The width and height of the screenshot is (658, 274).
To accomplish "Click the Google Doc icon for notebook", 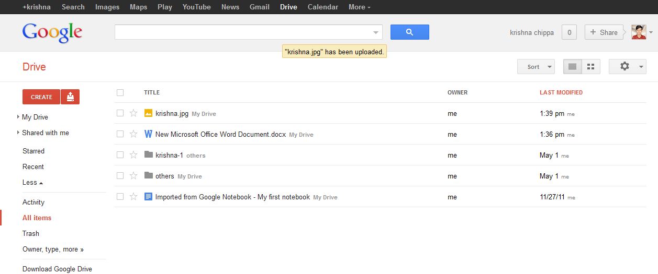I will tap(148, 197).
